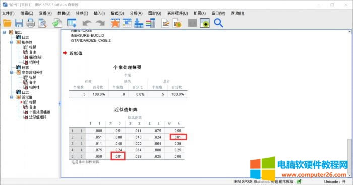Open the 分析(A) menu
Viewport: 353px width, 185px height.
click(136, 13)
